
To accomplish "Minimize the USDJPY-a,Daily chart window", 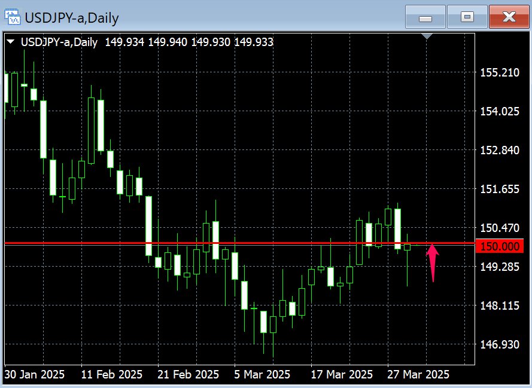I will tap(425, 17).
